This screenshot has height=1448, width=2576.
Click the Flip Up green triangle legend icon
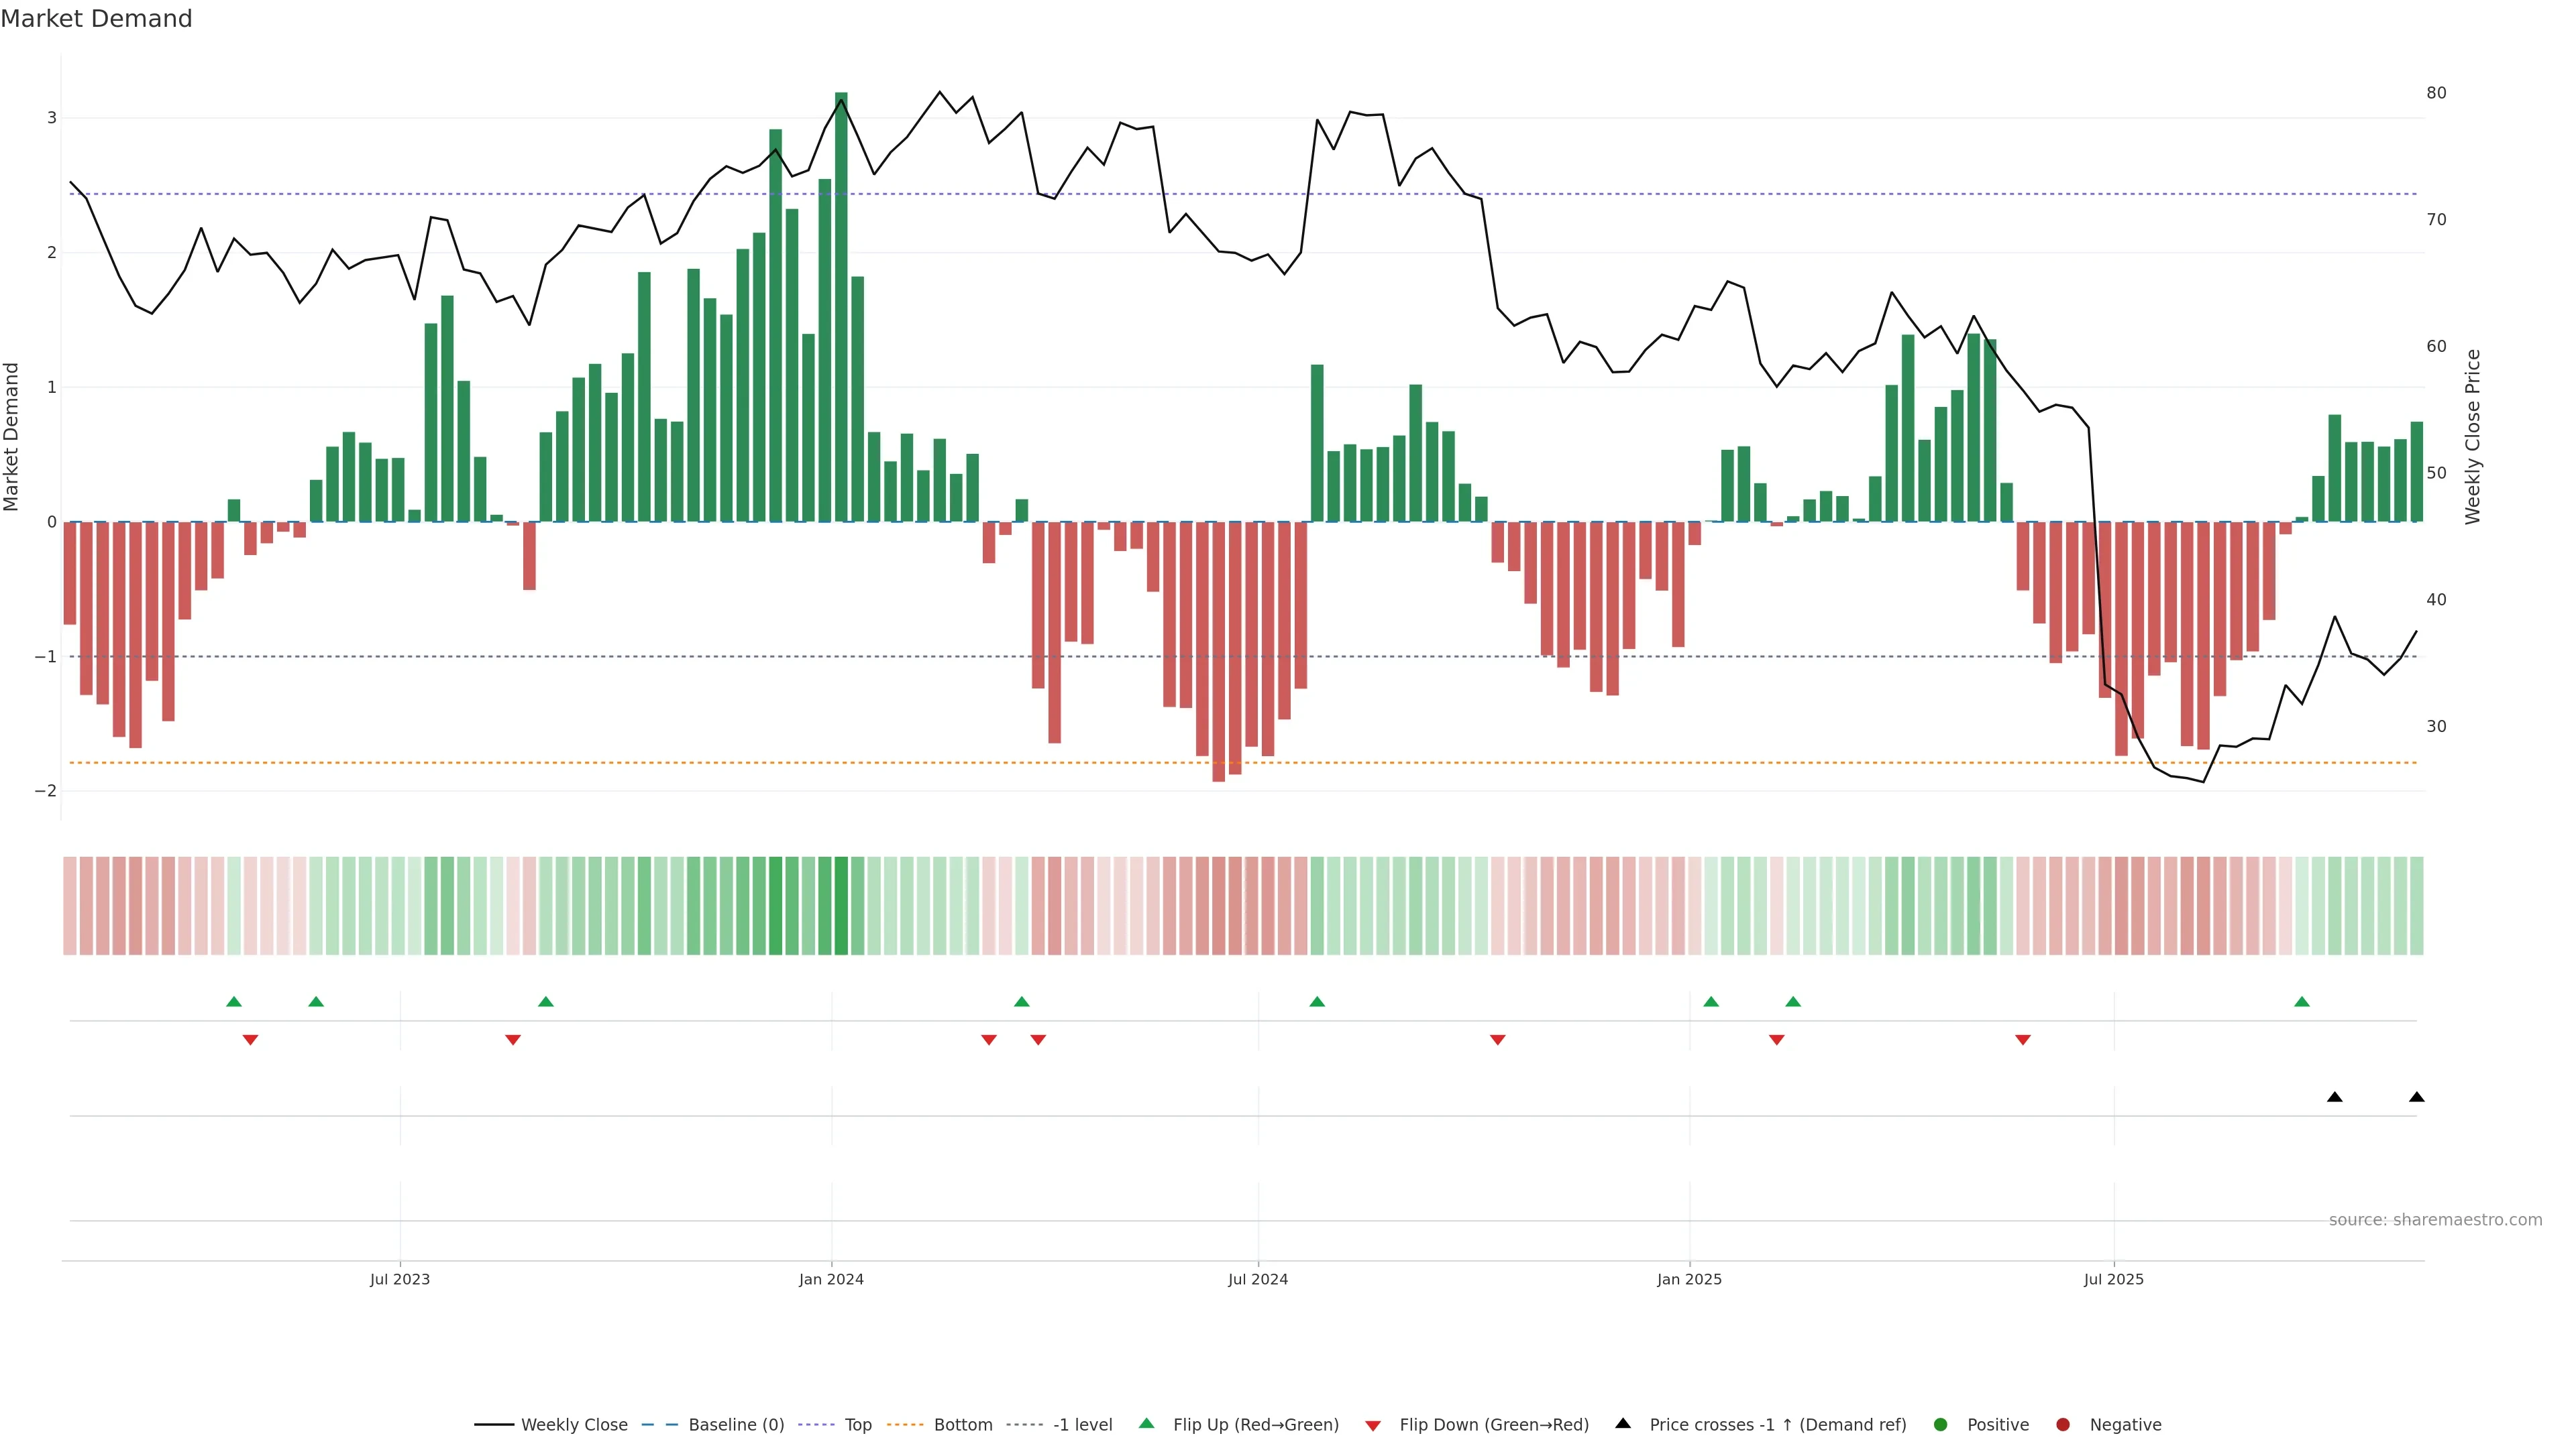click(1146, 1423)
